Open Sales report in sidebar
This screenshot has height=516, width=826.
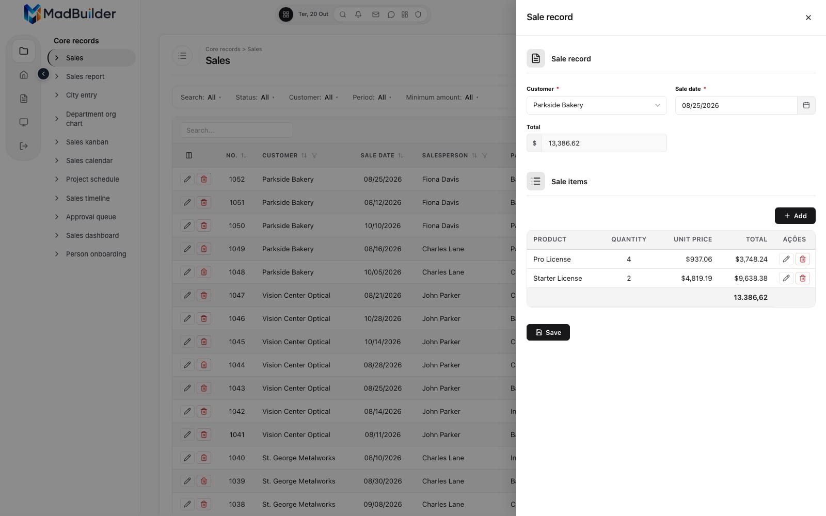pos(85,76)
